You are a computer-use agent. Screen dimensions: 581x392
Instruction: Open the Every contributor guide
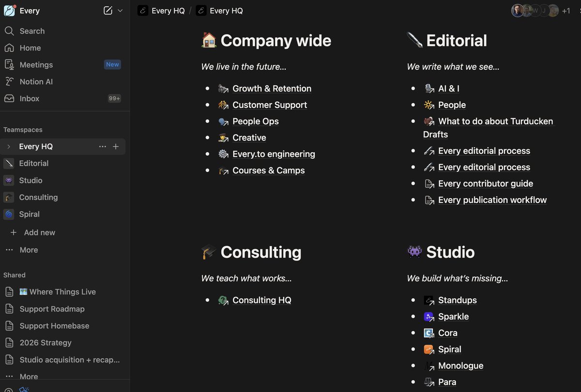click(486, 184)
